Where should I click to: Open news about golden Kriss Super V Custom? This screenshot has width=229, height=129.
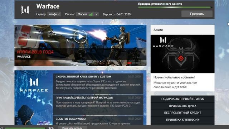(x=98, y=83)
